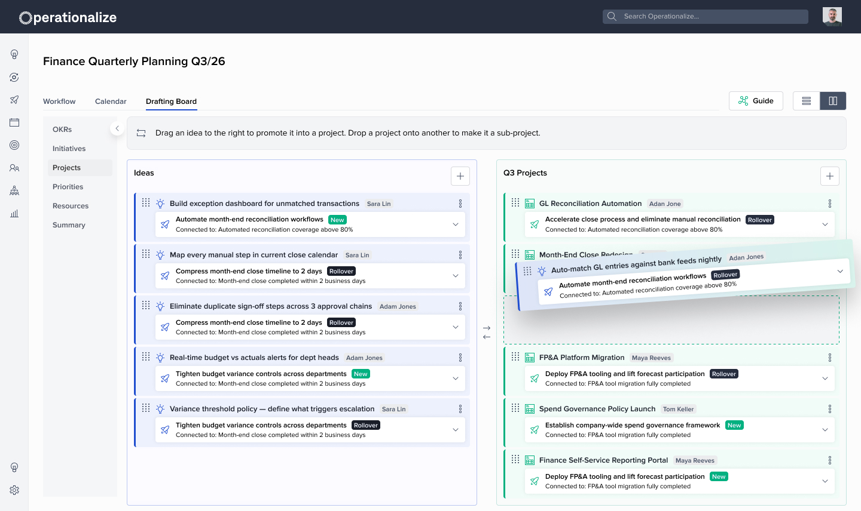Select the FP&A Platform Migration project title
This screenshot has width=861, height=511.
tap(582, 358)
